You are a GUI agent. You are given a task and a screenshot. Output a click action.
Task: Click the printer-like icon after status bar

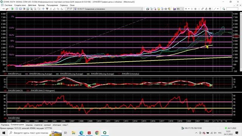(x=147, y=9)
